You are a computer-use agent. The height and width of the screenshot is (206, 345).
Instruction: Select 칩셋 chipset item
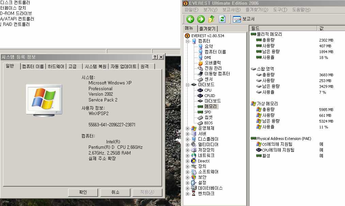[208, 117]
